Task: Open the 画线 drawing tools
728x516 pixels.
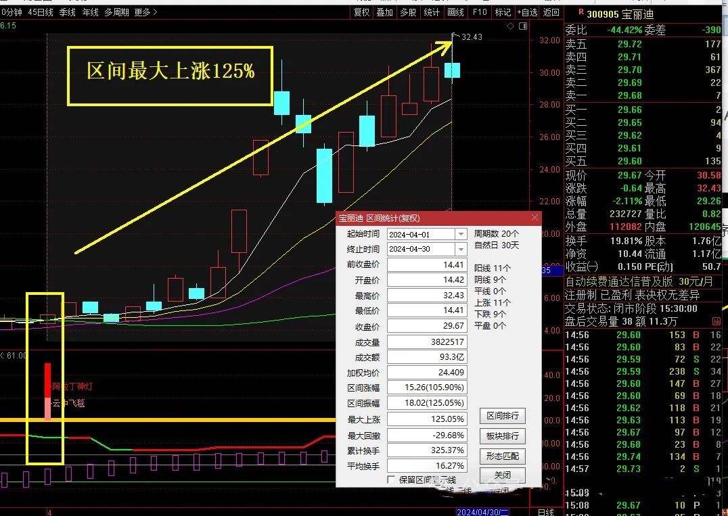Action: tap(456, 12)
